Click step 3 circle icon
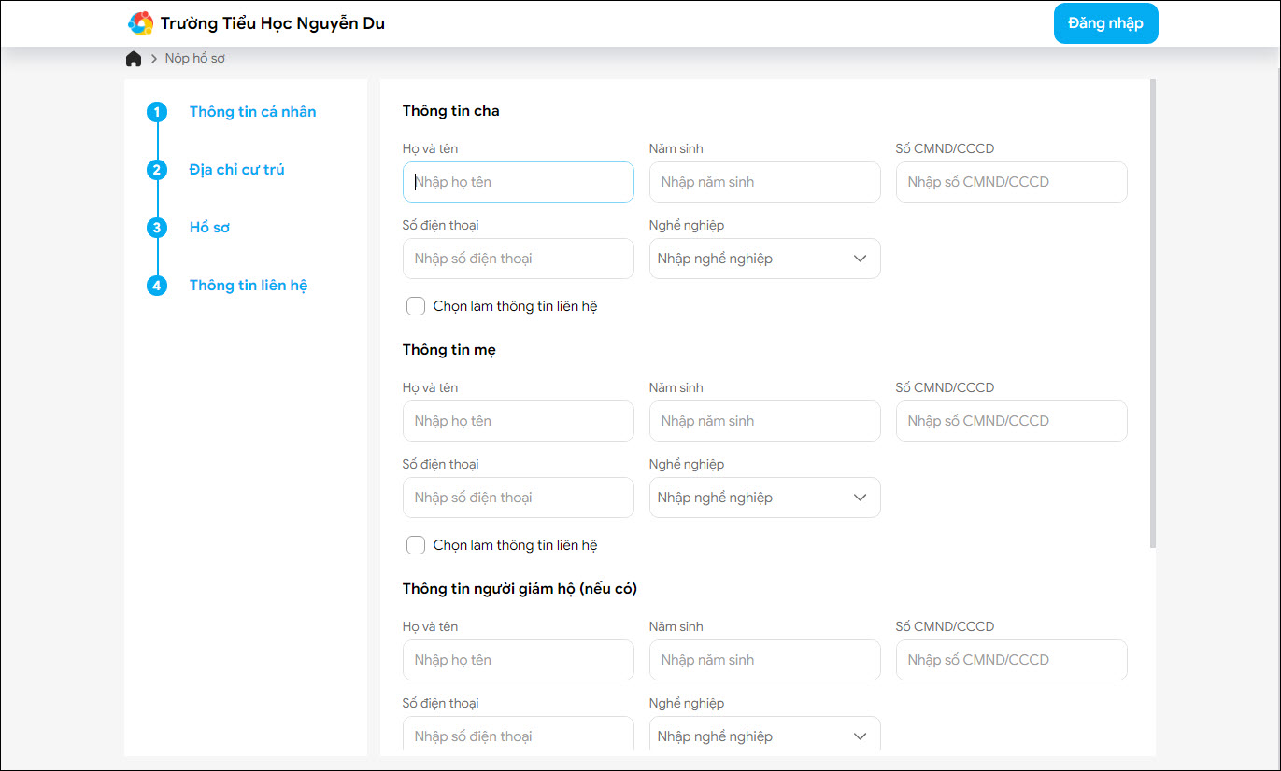This screenshot has height=771, width=1281. click(157, 228)
